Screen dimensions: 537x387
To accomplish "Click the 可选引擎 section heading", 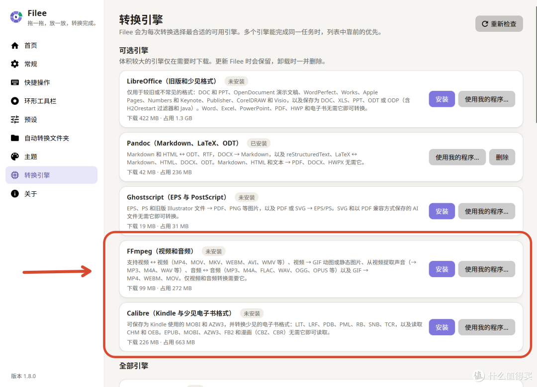I will point(134,50).
